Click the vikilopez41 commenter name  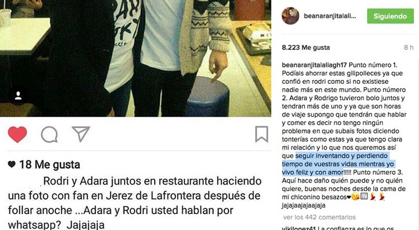[299, 228]
